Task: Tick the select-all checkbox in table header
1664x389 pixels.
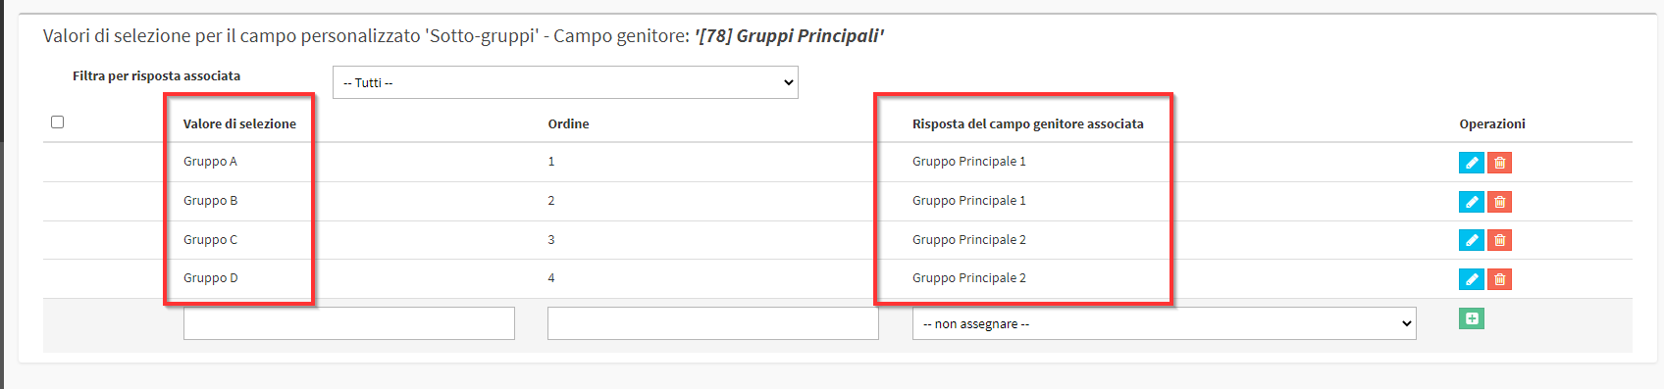Action: click(57, 122)
